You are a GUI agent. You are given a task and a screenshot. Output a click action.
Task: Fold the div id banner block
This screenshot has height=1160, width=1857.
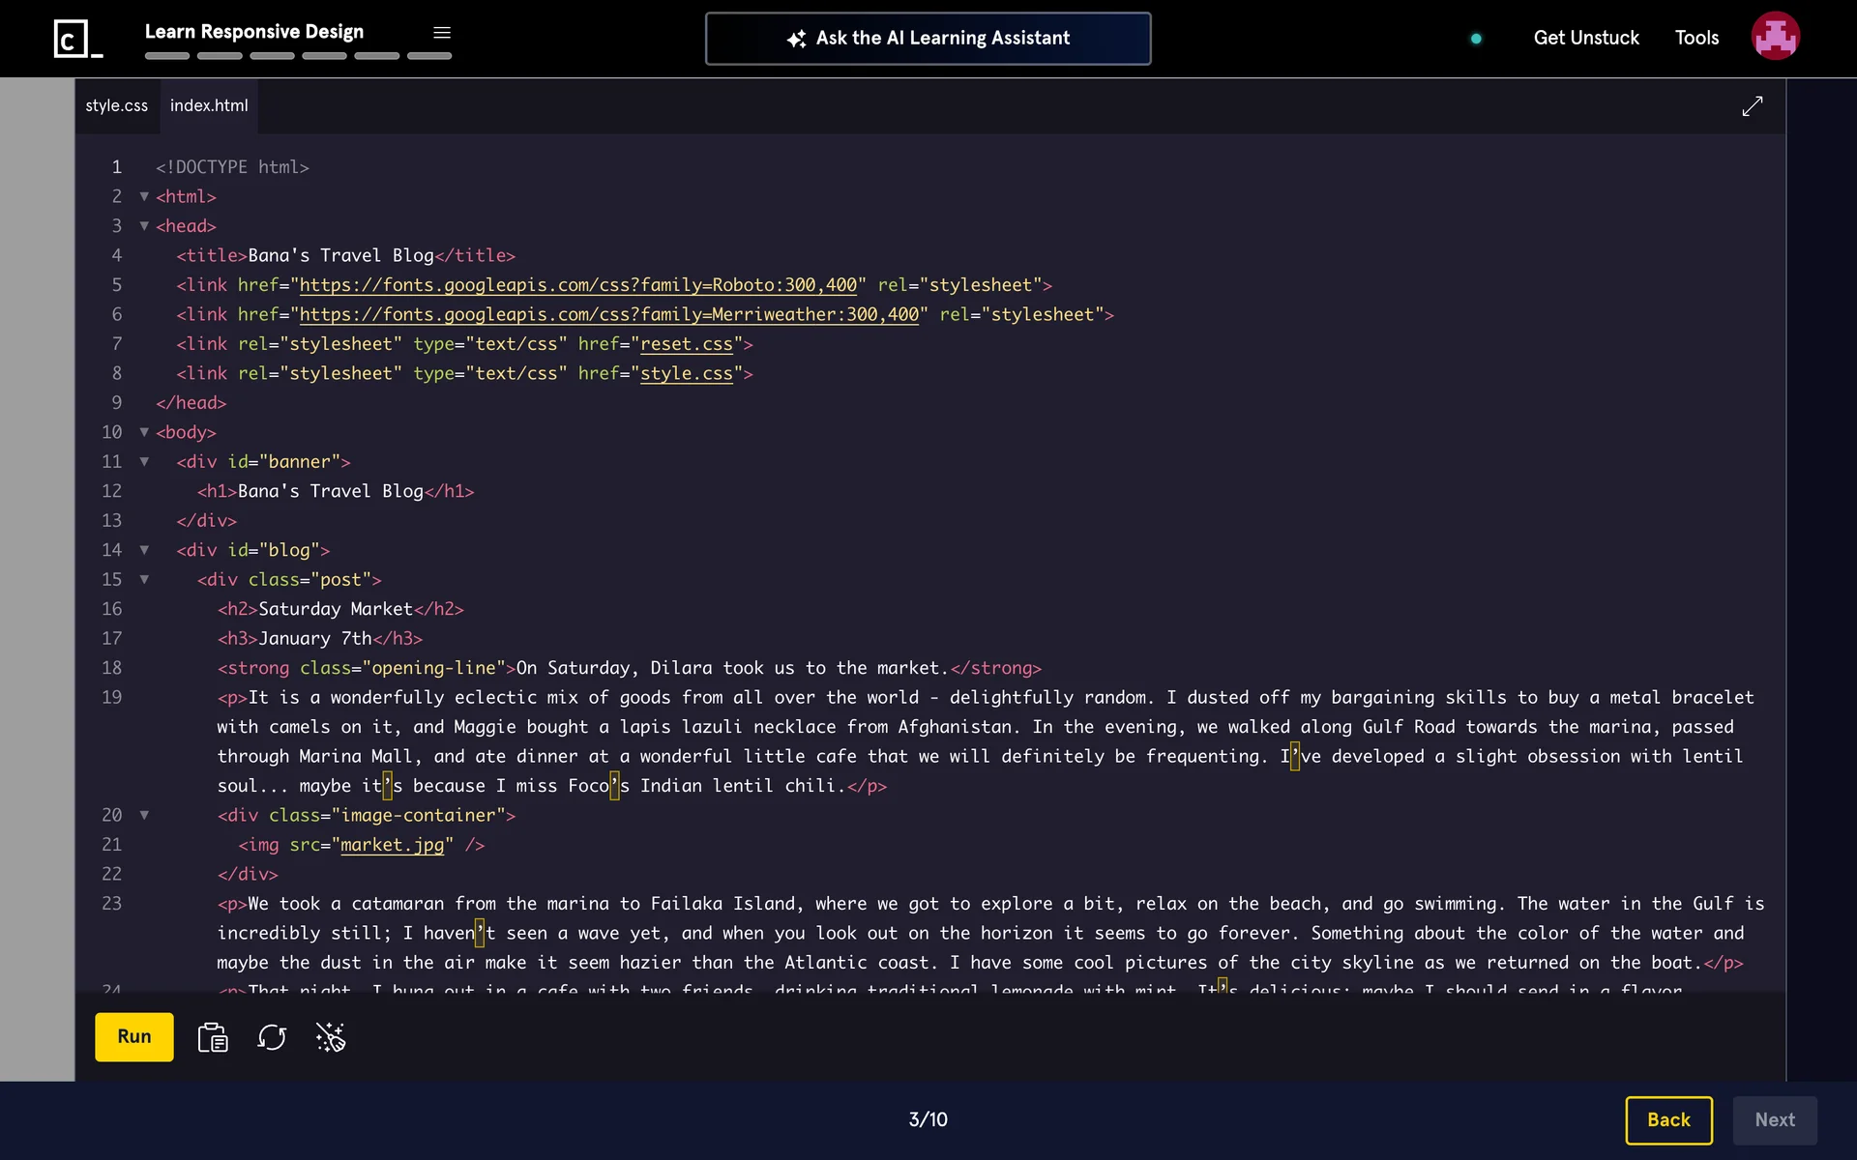point(144,462)
